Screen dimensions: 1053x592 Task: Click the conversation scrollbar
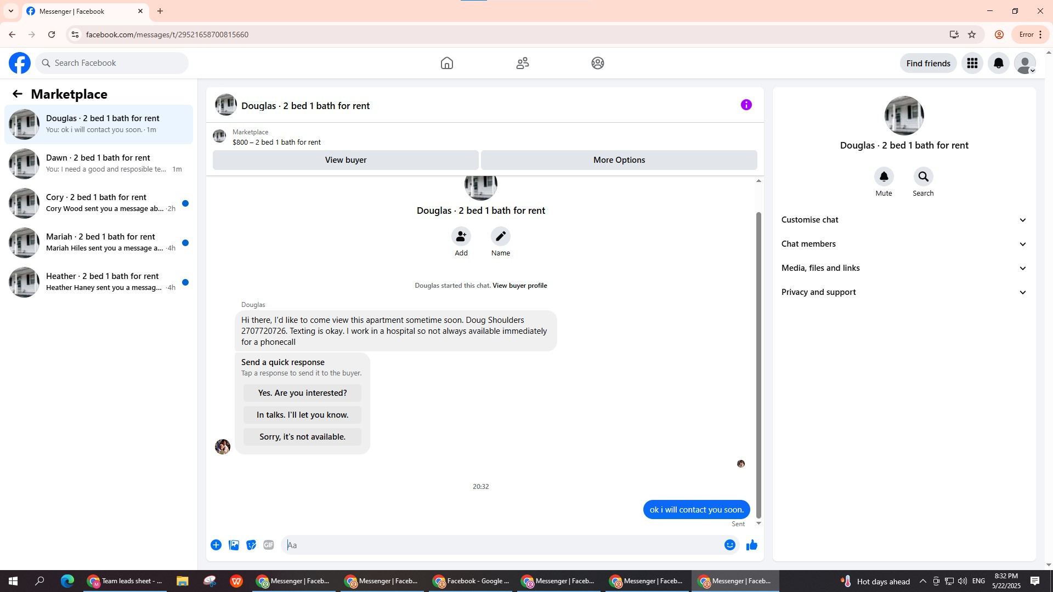(759, 365)
